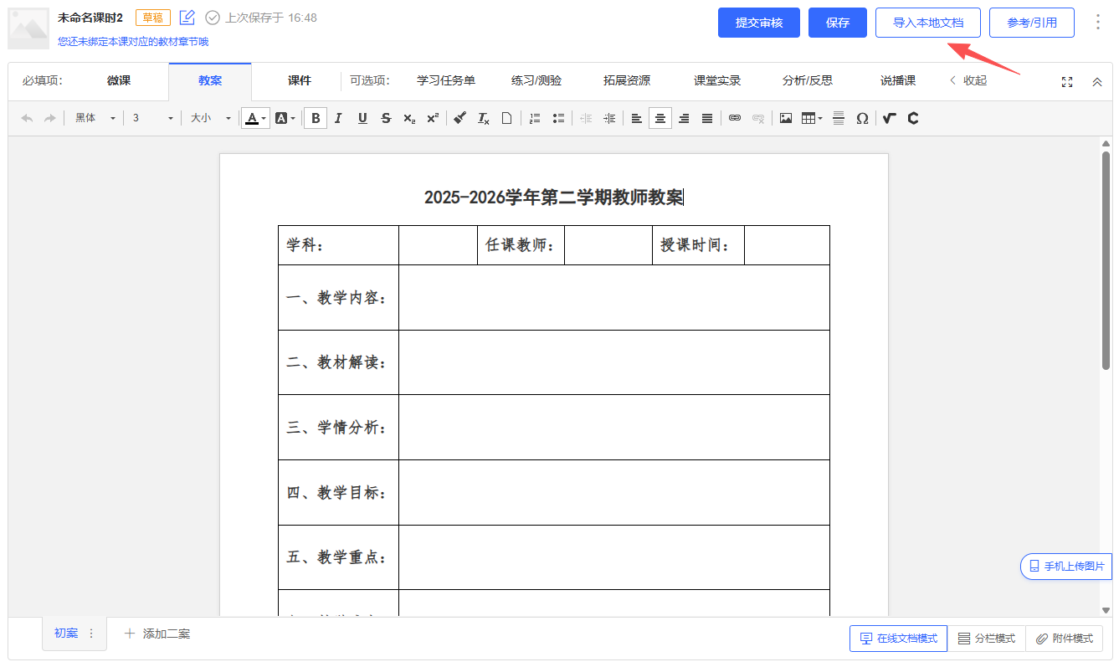This screenshot has height=667, width=1119.
Task: Clear text formatting with Tx icon
Action: pyautogui.click(x=483, y=119)
